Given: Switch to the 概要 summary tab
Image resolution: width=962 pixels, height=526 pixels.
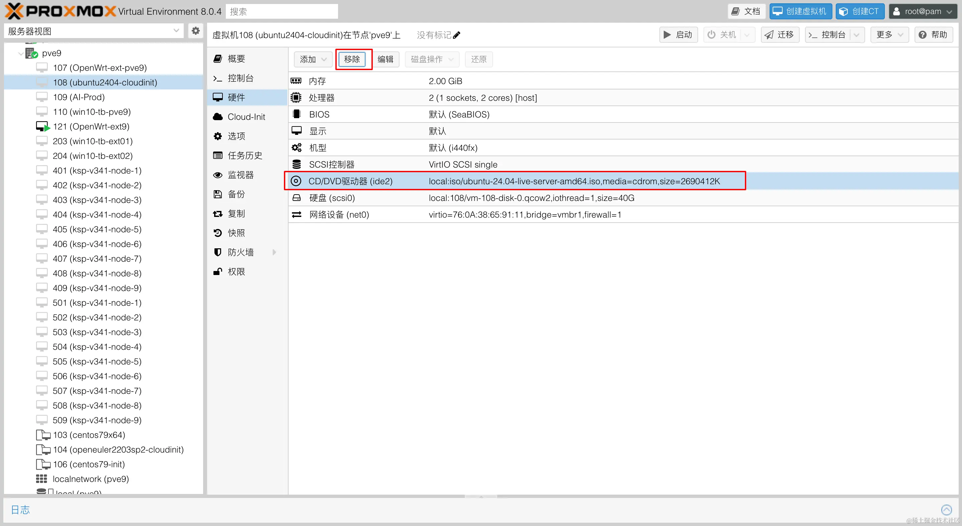Looking at the screenshot, I should [236, 58].
